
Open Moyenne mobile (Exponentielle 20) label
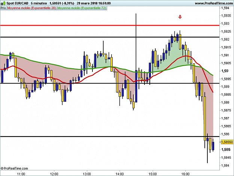[32, 8]
